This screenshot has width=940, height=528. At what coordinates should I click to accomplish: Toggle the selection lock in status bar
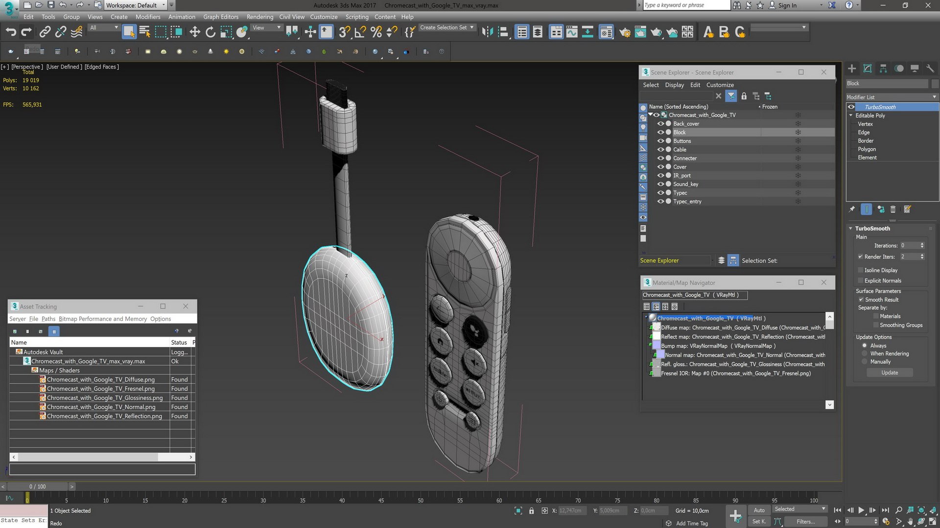tap(532, 511)
